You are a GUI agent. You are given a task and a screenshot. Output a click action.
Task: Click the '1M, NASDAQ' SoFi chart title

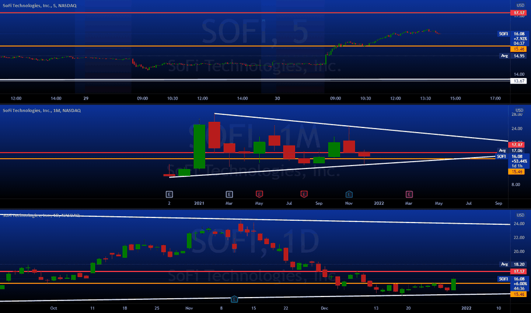click(x=42, y=110)
